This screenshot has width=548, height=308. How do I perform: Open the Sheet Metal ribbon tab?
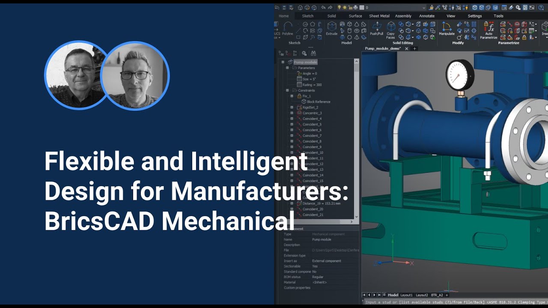coord(379,16)
